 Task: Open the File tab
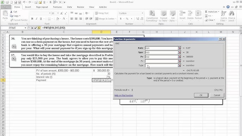pyautogui.click(x=6, y=7)
